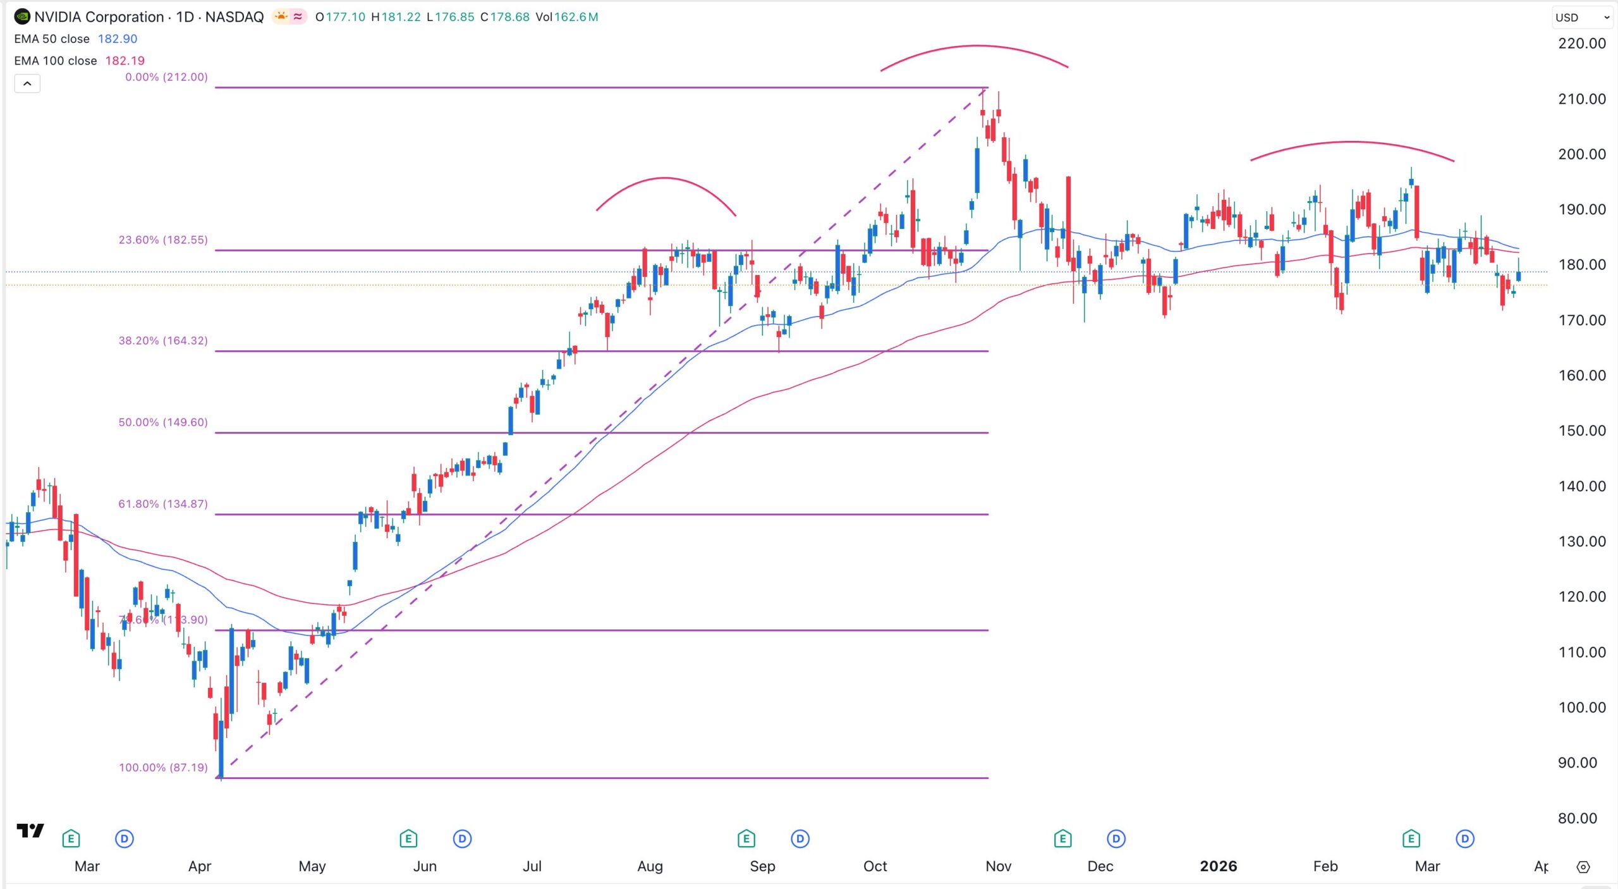Image resolution: width=1618 pixels, height=889 pixels.
Task: Select the dividend marker near July
Action: pyautogui.click(x=461, y=838)
